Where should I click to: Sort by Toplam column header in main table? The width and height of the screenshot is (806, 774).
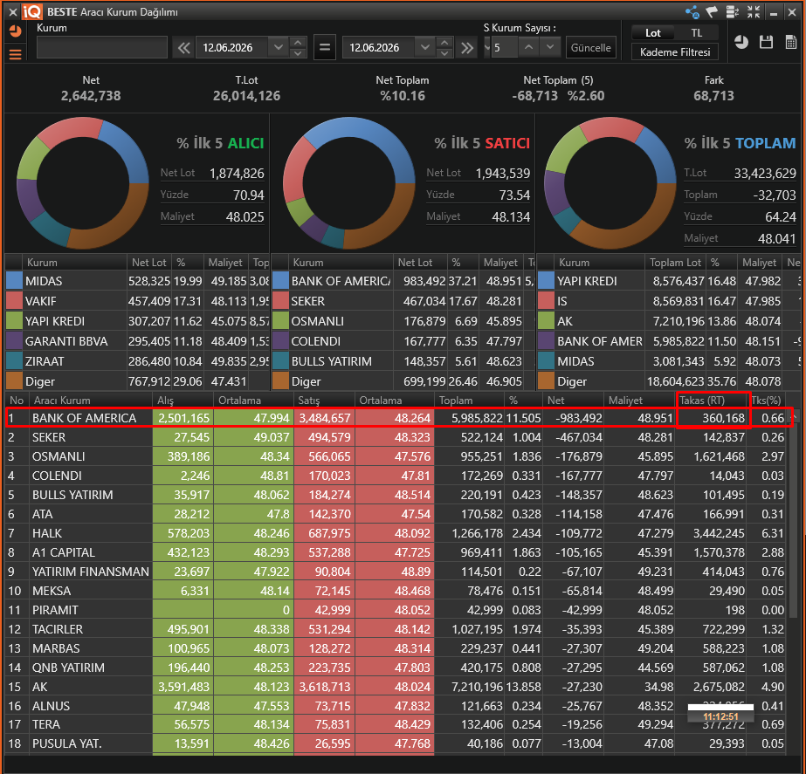[469, 401]
